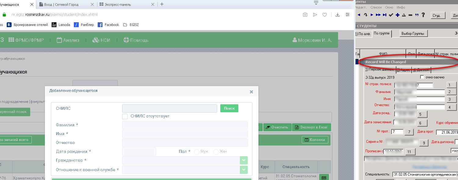The height and width of the screenshot is (180, 458).
Task: Jump to last record with end arrow
Action: pos(384,15)
